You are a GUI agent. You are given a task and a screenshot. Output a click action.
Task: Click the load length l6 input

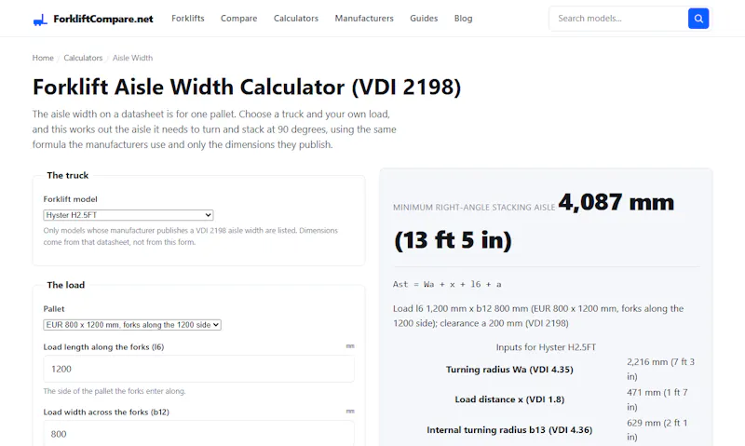198,369
